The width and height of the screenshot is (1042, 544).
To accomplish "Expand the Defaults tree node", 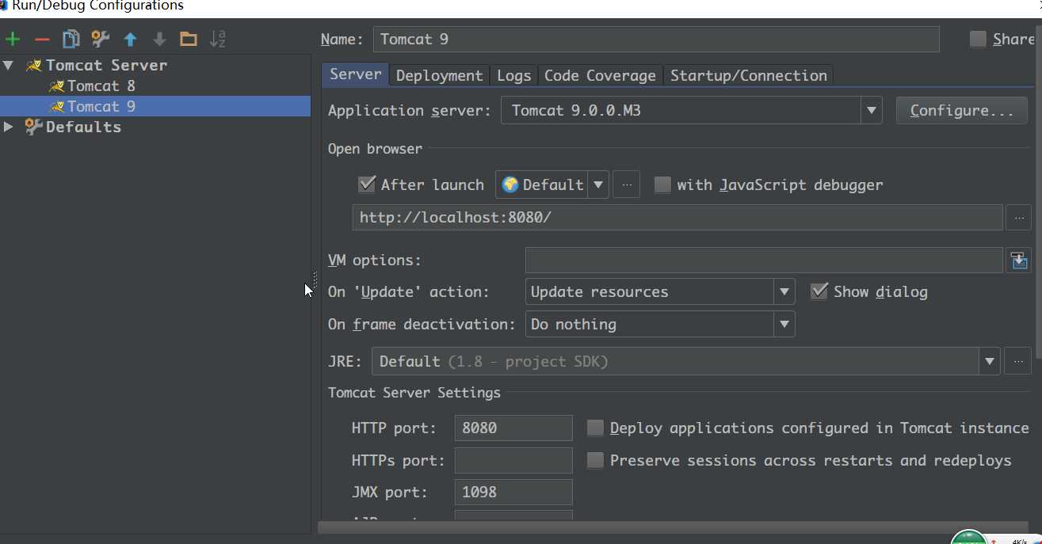I will [8, 127].
